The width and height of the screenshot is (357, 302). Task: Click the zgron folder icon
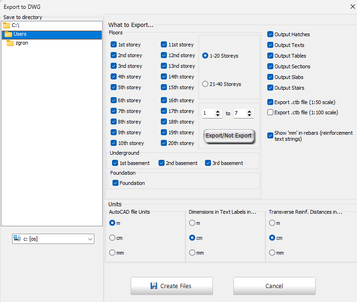(10, 43)
